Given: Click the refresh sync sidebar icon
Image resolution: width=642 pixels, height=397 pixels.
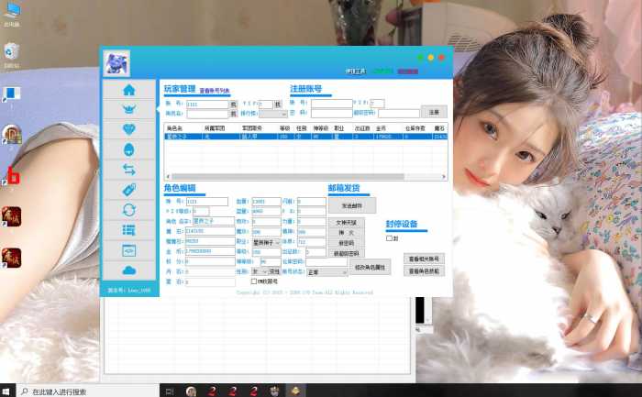Looking at the screenshot, I should tap(128, 210).
